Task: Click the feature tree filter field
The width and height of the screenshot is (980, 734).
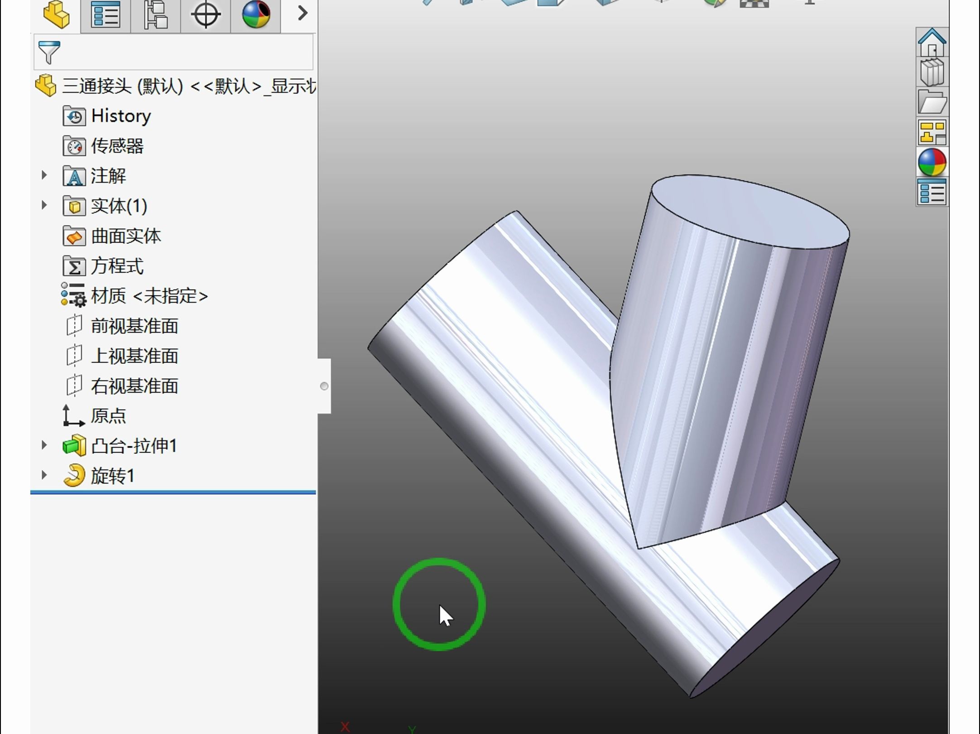Action: (181, 52)
